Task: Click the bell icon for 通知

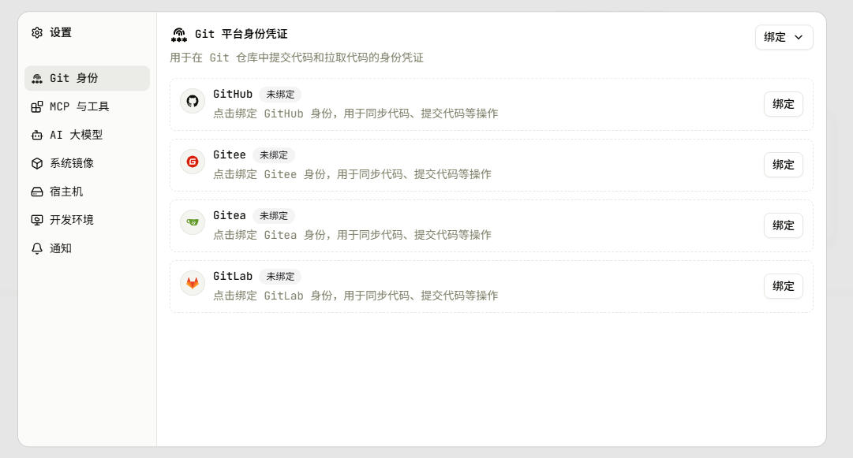Action: 37,248
